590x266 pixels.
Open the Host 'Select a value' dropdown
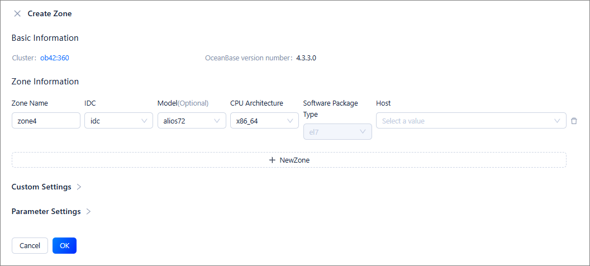(x=464, y=121)
